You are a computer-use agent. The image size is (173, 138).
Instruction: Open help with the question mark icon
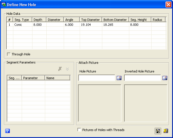coord(8,131)
